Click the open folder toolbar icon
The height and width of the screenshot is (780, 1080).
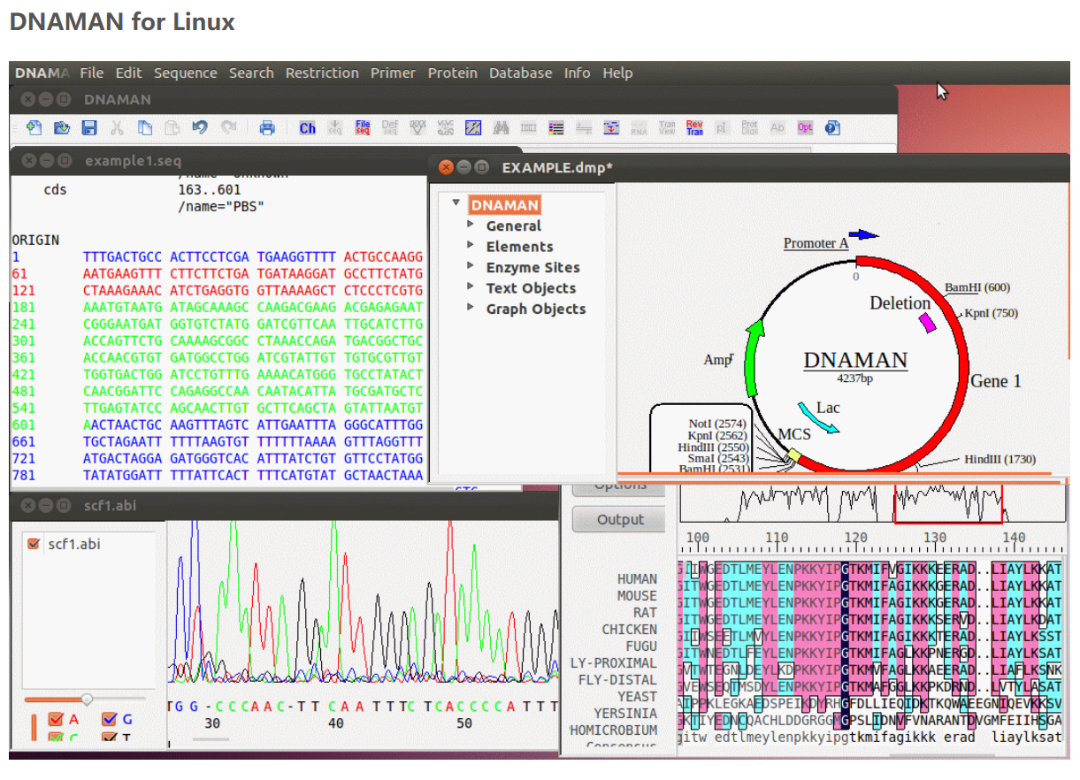[62, 128]
